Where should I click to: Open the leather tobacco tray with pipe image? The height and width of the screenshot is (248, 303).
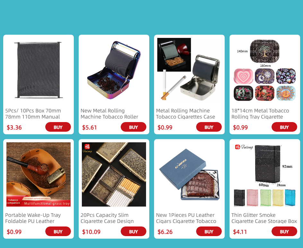point(39,174)
